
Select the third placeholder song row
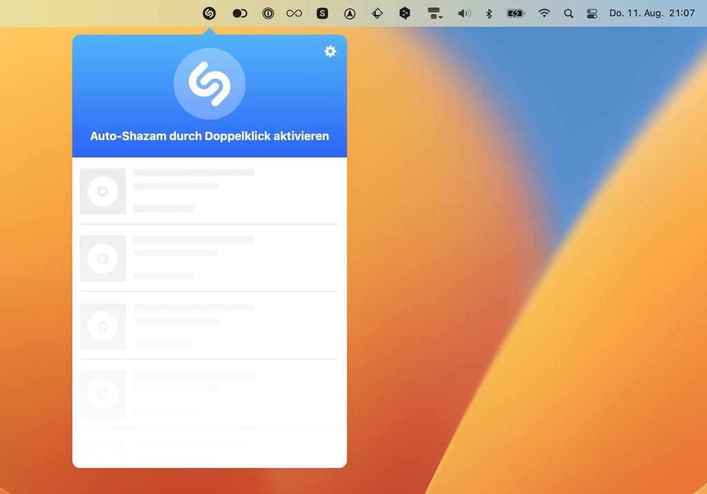pos(209,326)
